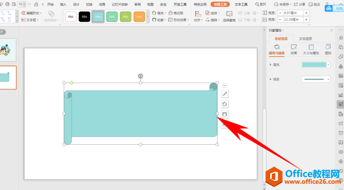Screen dimensions: 344x190
Task: Click the Print icon in the quick access bar
Action: [7, 4]
